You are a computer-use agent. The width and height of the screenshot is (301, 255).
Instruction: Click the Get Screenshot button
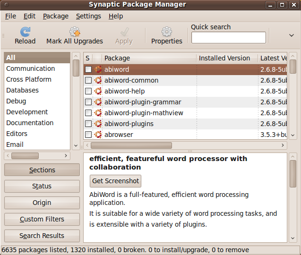tap(116, 181)
